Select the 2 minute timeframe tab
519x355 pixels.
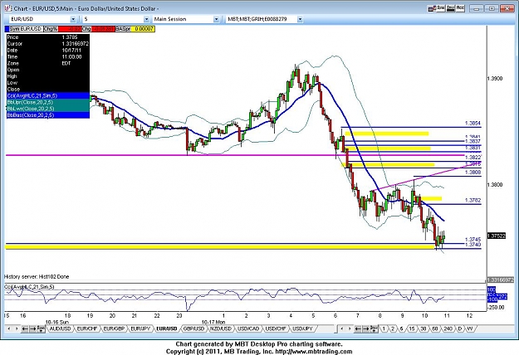393,329
